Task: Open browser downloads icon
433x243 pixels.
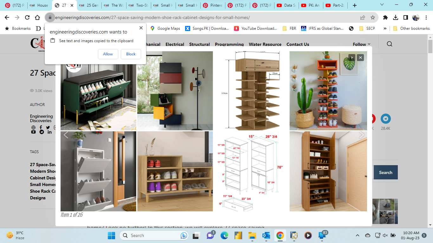Action: [x=396, y=17]
